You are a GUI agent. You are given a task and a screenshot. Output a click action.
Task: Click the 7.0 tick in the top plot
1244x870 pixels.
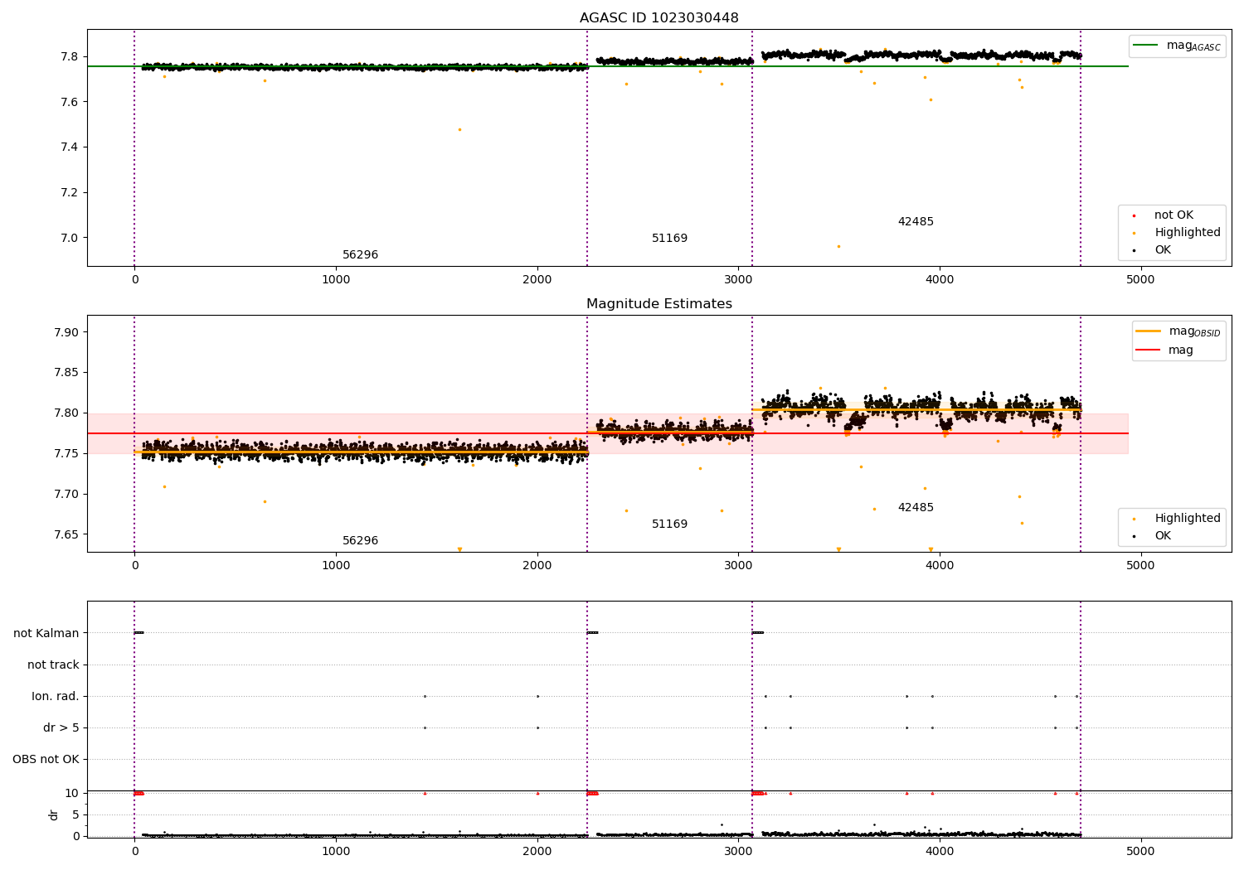[x=68, y=239]
